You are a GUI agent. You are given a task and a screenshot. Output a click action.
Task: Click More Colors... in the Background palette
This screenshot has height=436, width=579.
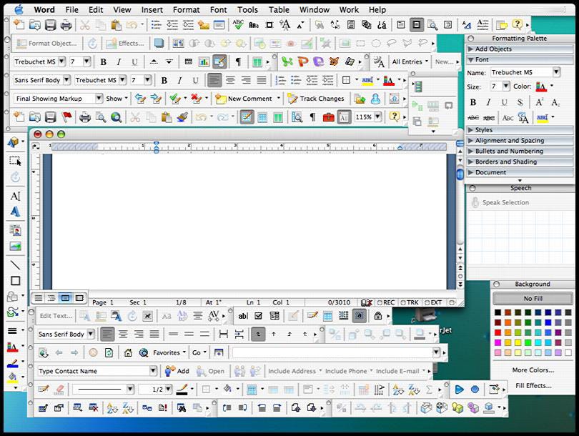pos(533,370)
